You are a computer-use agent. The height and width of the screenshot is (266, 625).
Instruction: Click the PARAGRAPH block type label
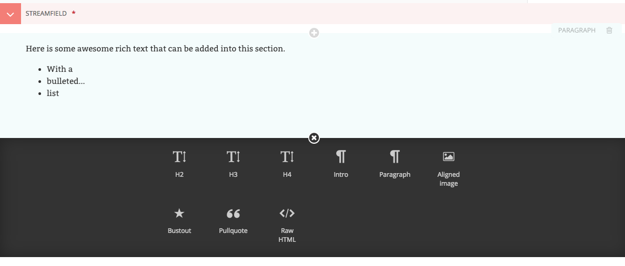pos(577,30)
